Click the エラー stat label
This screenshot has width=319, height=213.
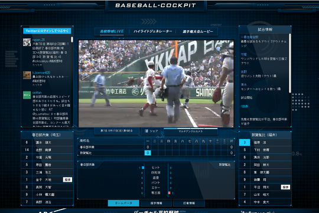156,188
